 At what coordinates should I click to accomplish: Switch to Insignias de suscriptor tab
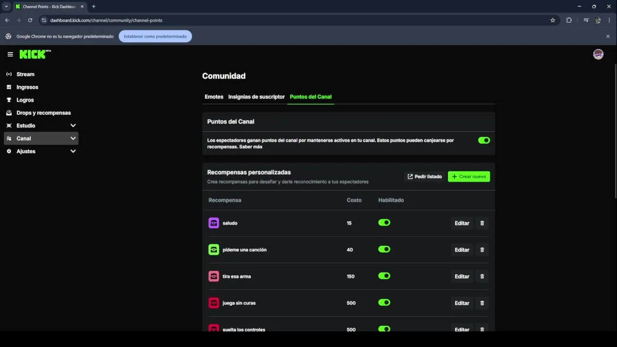point(256,97)
